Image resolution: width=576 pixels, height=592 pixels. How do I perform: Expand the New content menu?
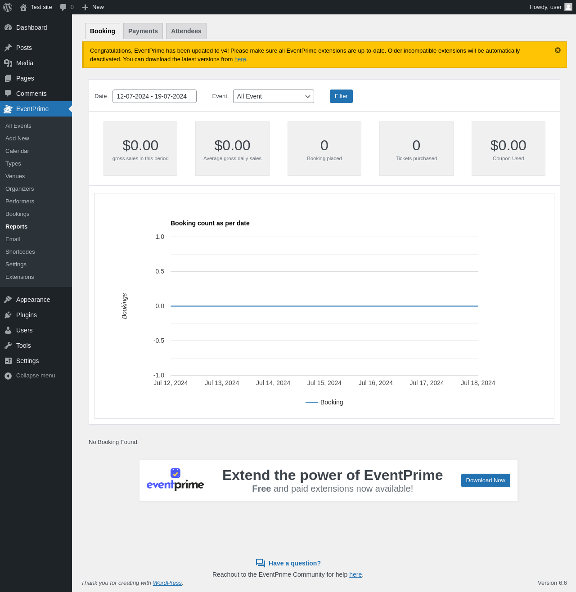point(93,7)
